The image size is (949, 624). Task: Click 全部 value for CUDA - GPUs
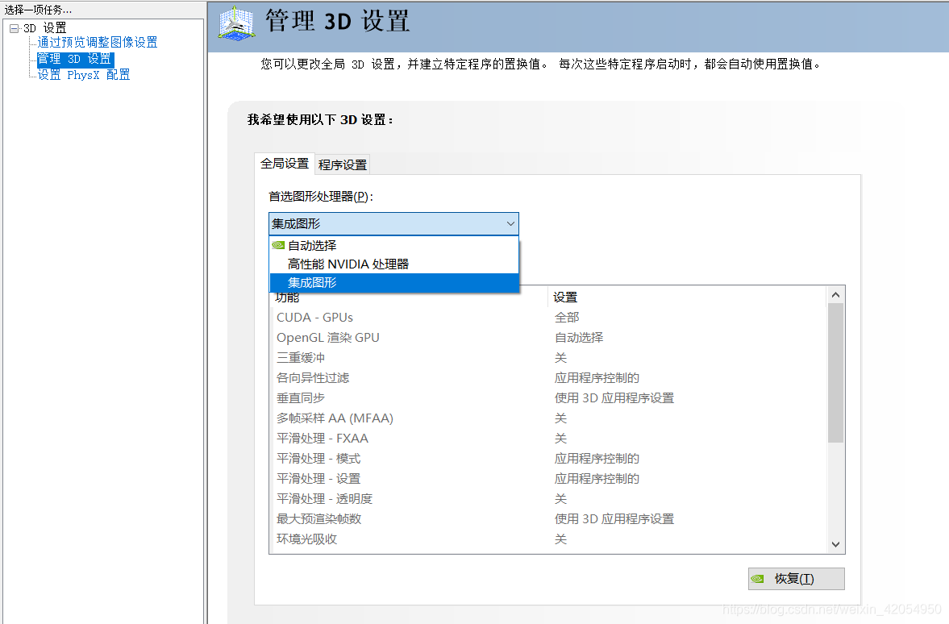(567, 318)
